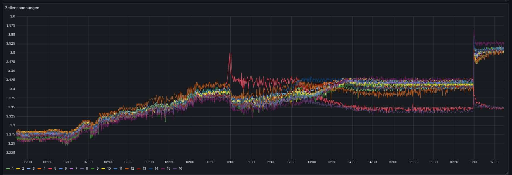Viewport: 512px width, 175px height.
Task: Click the x-axis time label 17:00
Action: click(474, 162)
